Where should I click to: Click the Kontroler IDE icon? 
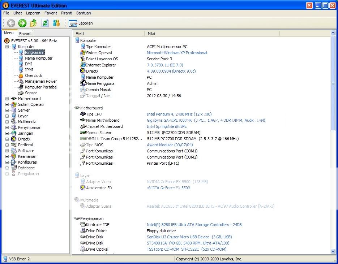tap(83, 224)
